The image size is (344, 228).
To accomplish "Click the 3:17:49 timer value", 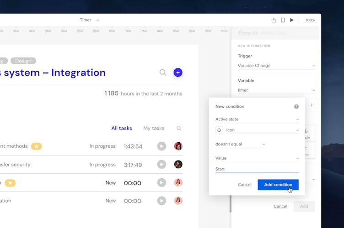I will pos(133,165).
